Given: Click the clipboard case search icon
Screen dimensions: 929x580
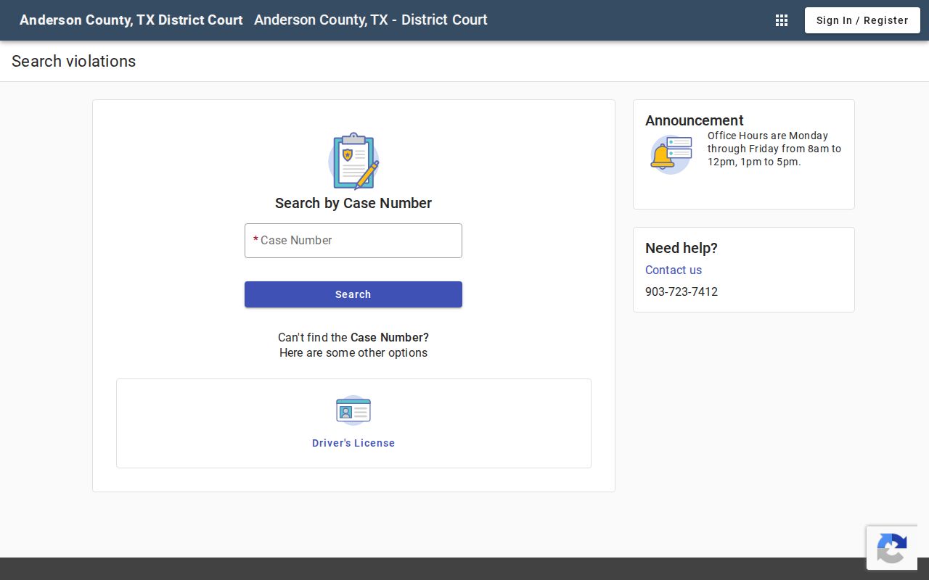Looking at the screenshot, I should pyautogui.click(x=353, y=161).
